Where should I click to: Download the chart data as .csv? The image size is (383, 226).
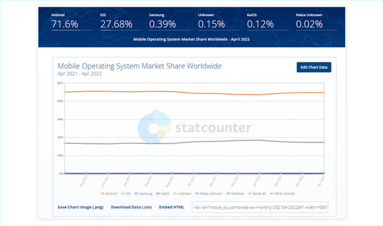coord(132,207)
